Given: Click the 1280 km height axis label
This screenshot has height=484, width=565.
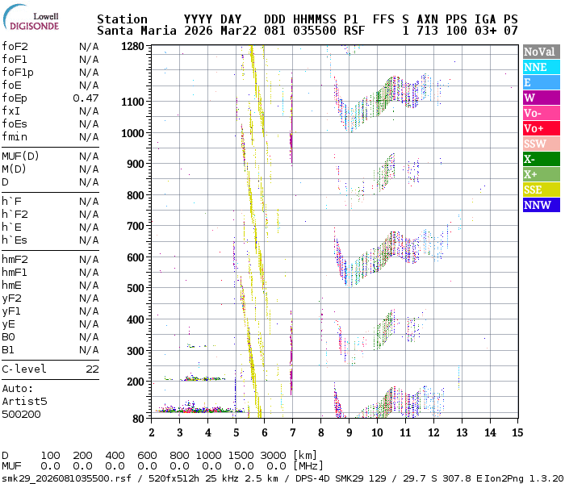Looking at the screenshot, I should pos(132,46).
